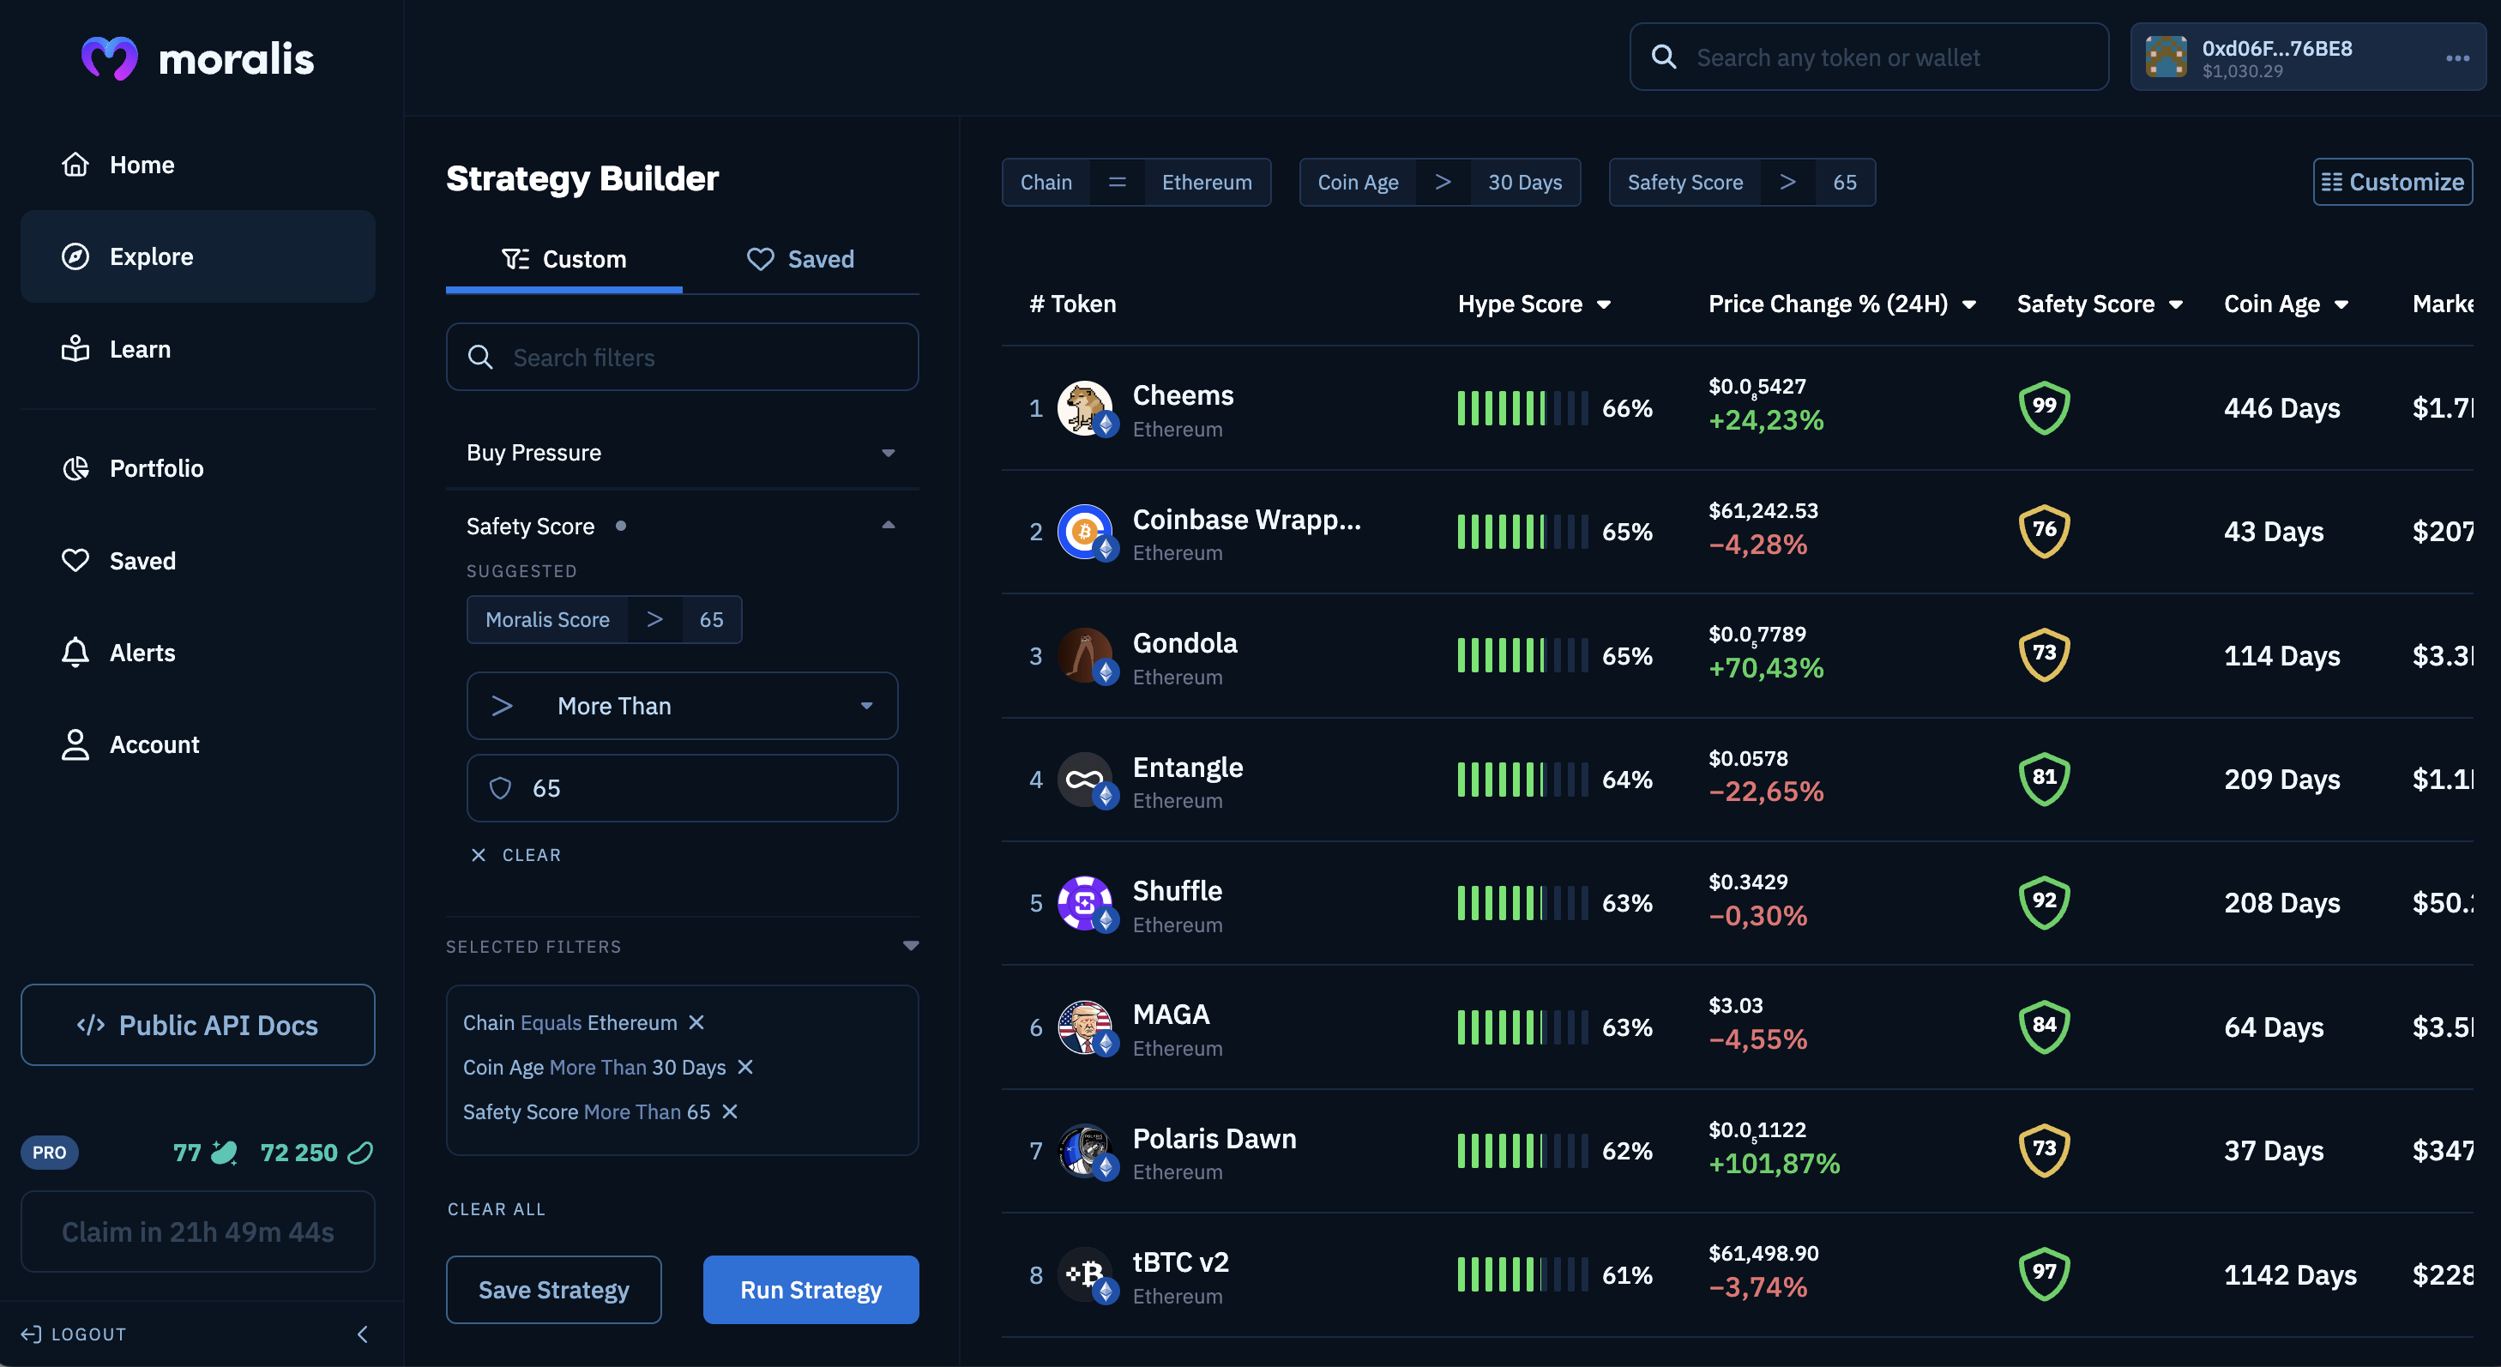Image resolution: width=2501 pixels, height=1367 pixels.
Task: Click Safety Score > 65 filter chip
Action: [1742, 183]
